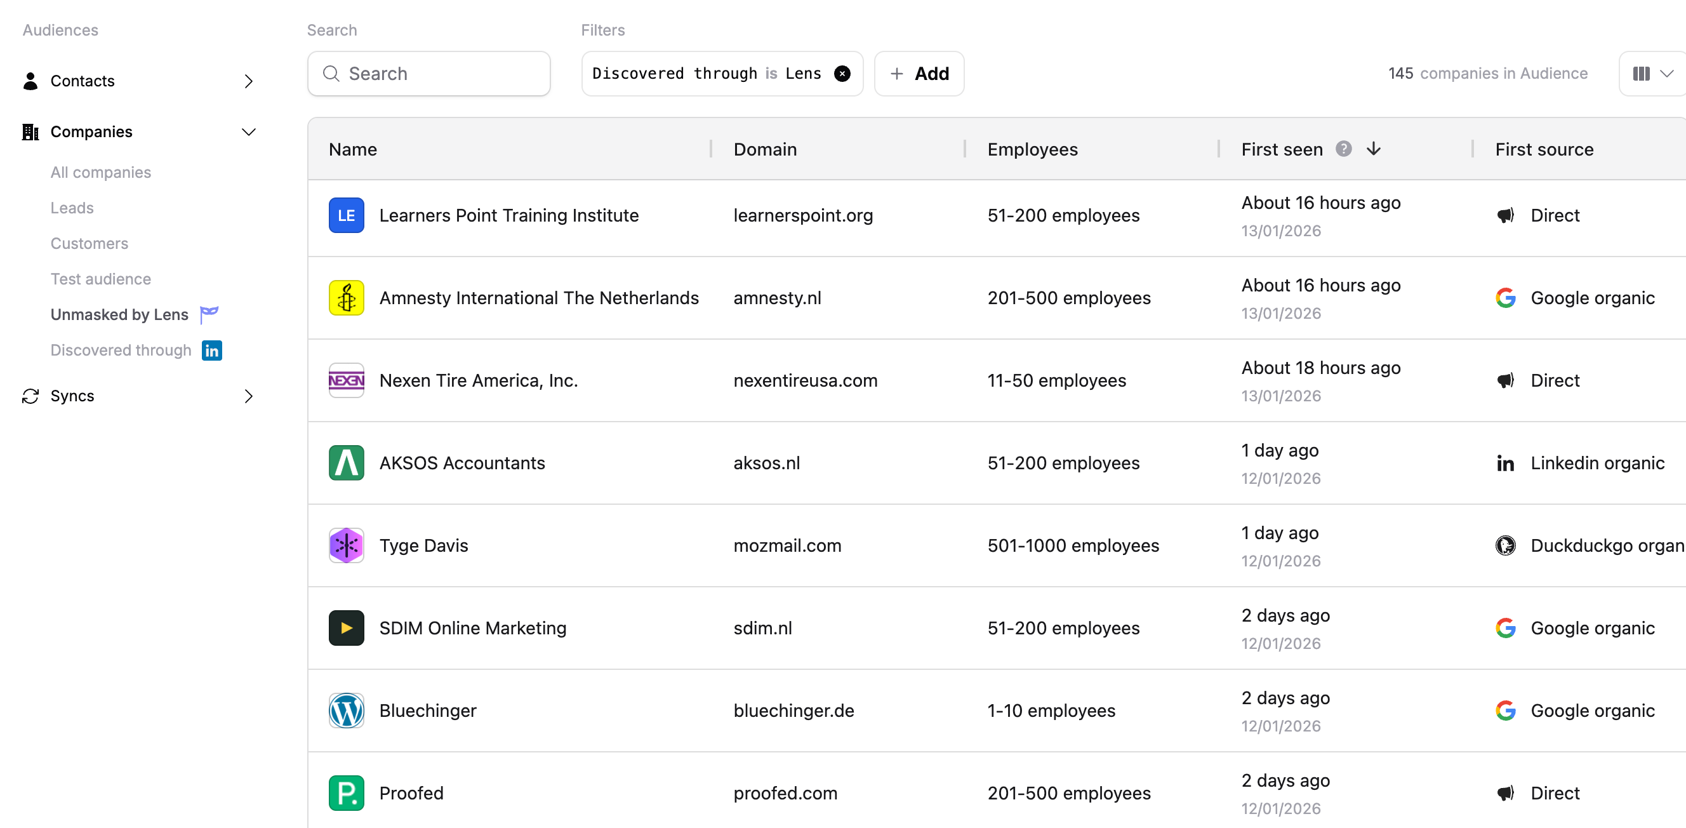Click the aksos.nl domain cell
This screenshot has width=1686, height=828.
[x=767, y=463]
